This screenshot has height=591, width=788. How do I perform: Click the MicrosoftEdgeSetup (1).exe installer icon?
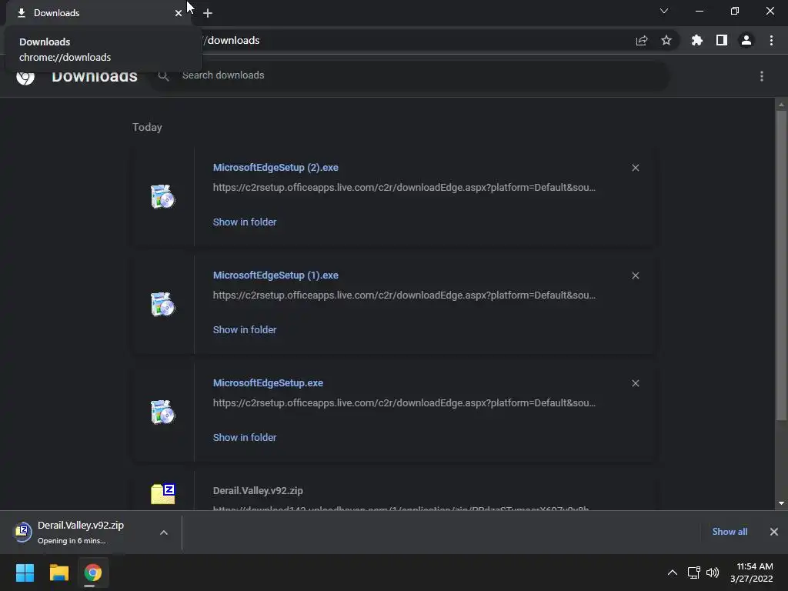pos(163,304)
